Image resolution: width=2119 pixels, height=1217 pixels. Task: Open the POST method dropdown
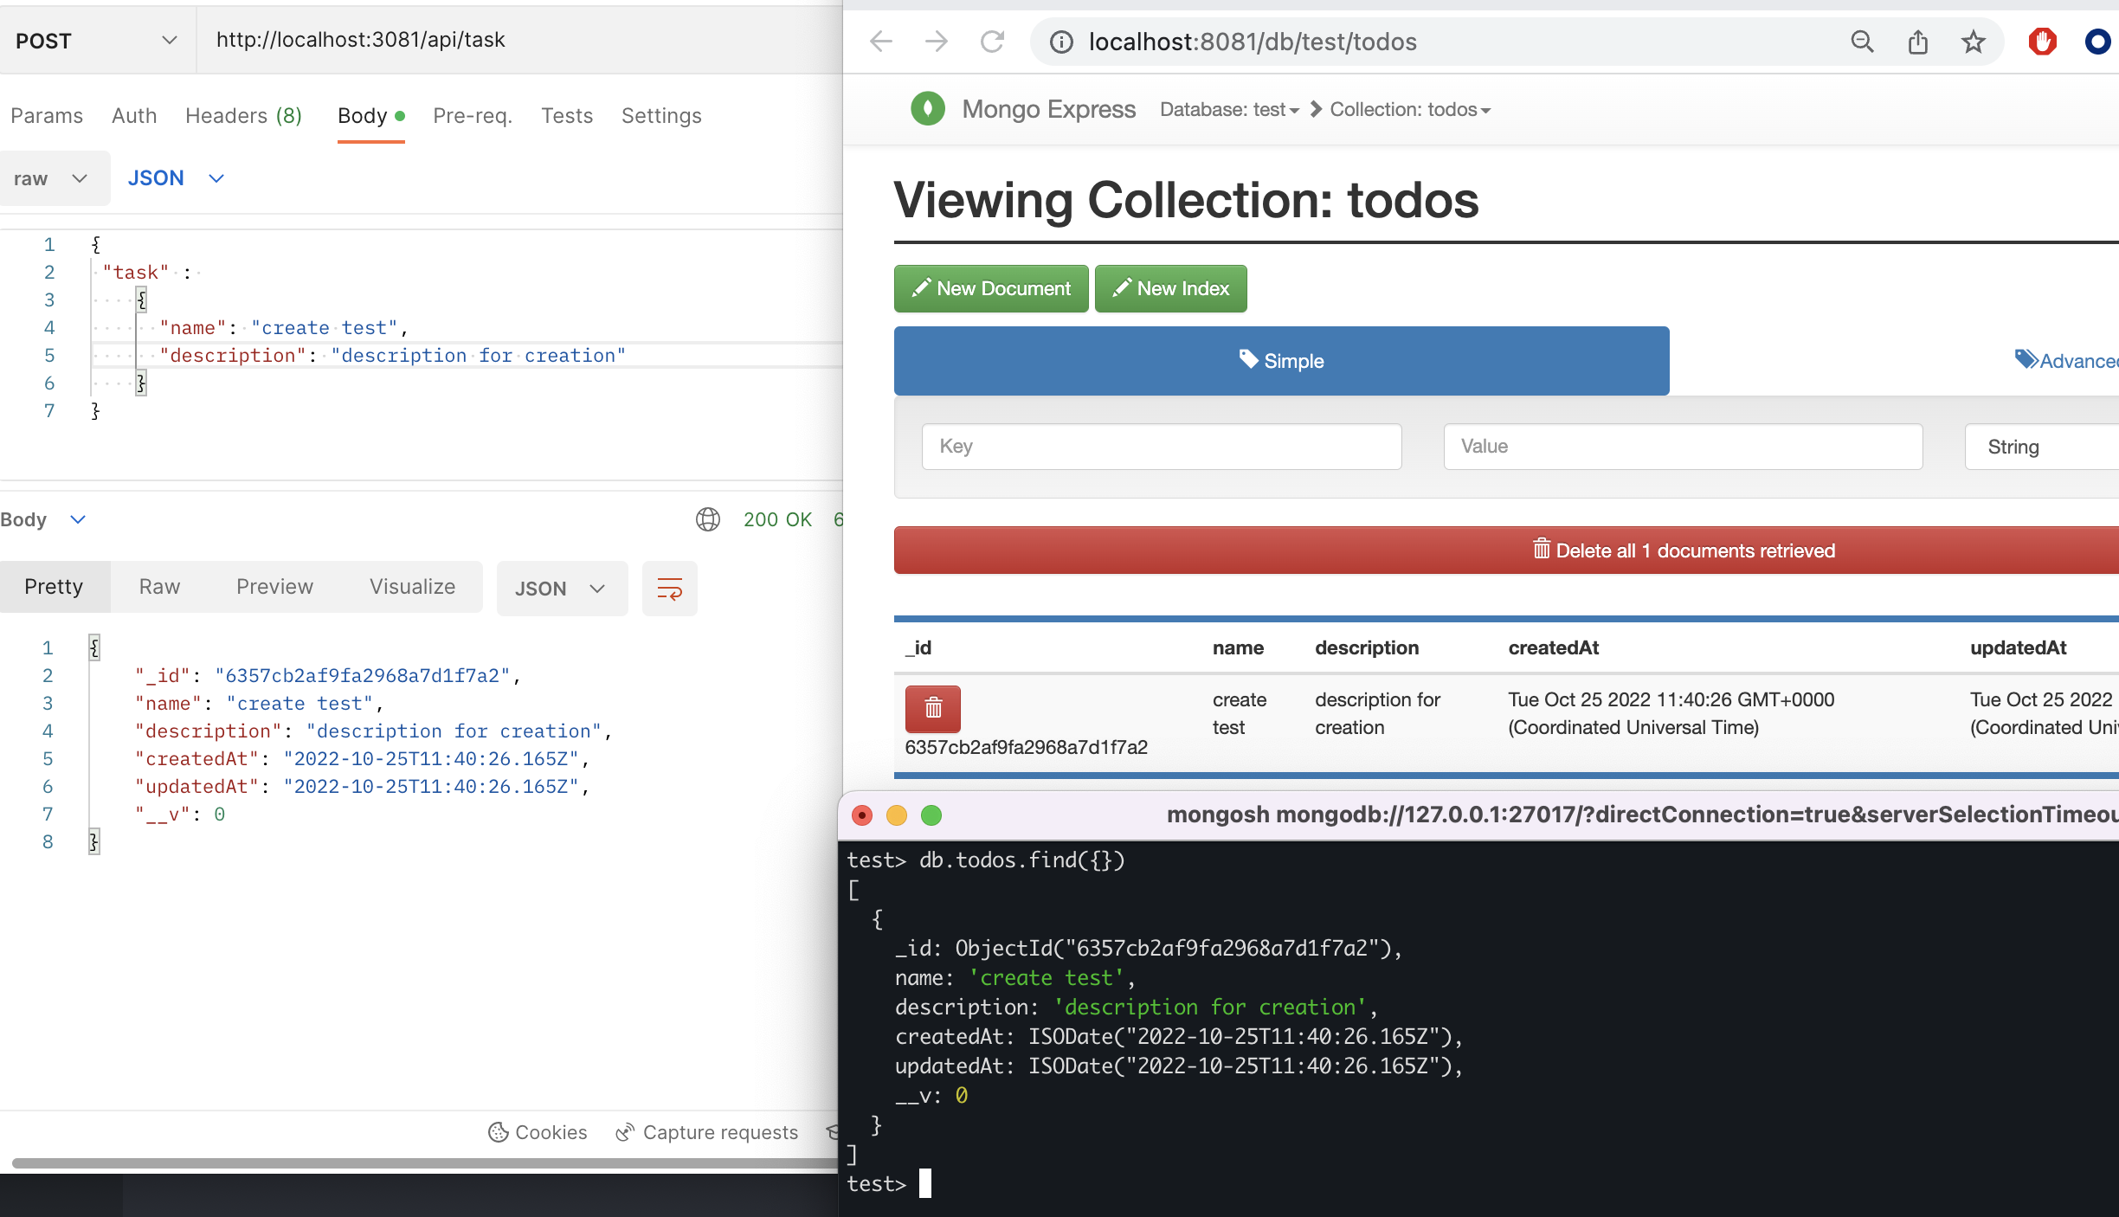click(x=96, y=41)
